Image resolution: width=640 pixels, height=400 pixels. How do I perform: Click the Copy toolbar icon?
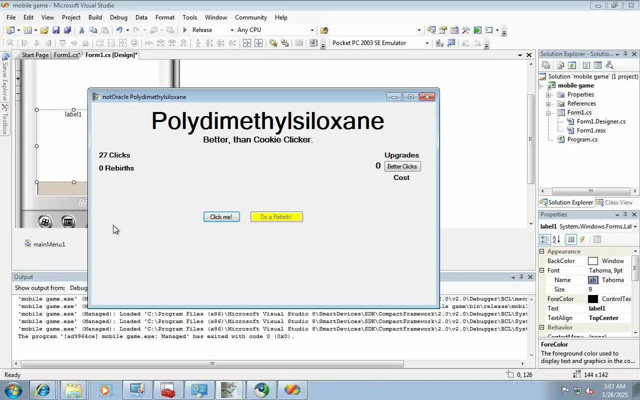pos(93,30)
